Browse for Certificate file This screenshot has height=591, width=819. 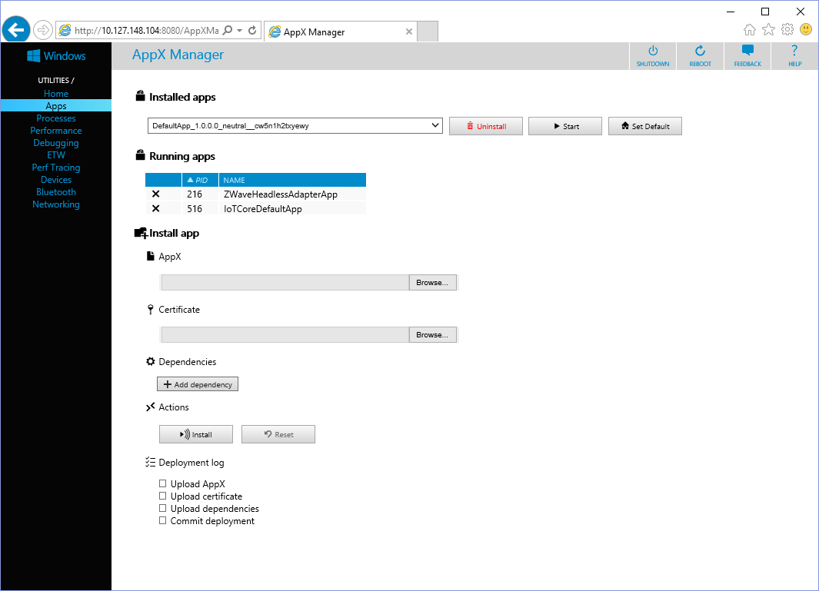432,334
